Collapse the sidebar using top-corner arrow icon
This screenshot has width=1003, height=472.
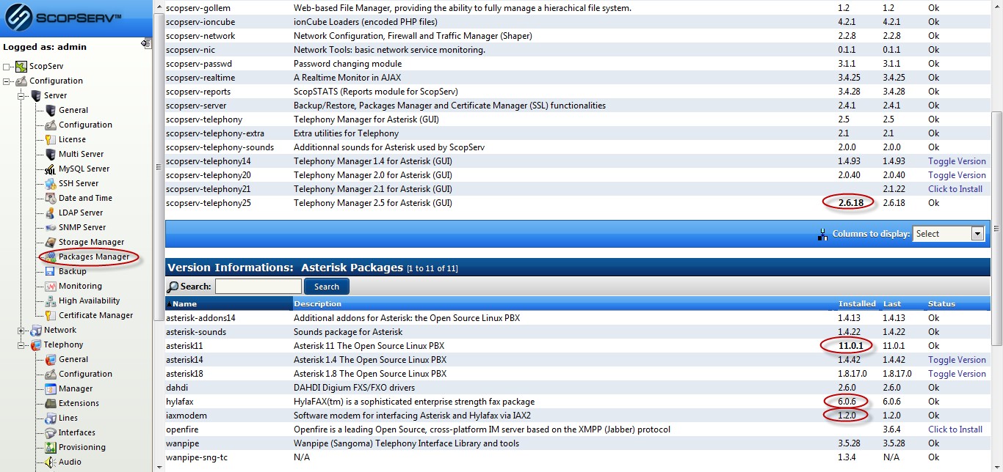click(x=145, y=44)
